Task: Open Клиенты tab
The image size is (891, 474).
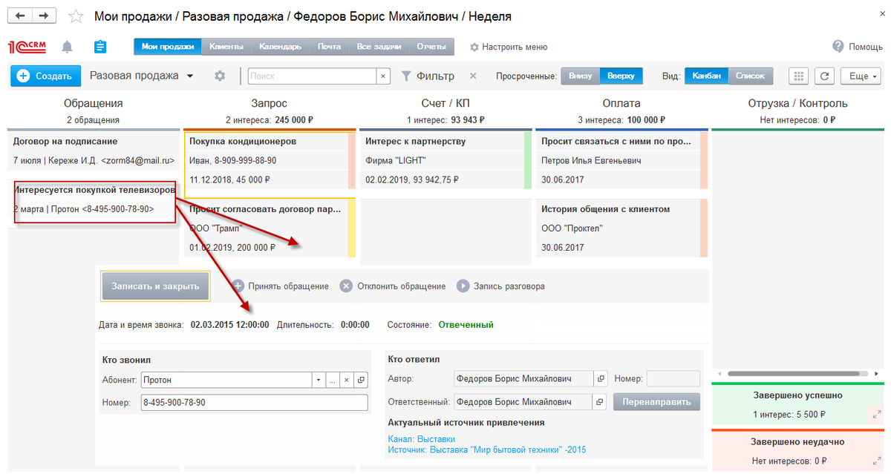Action: click(x=226, y=47)
